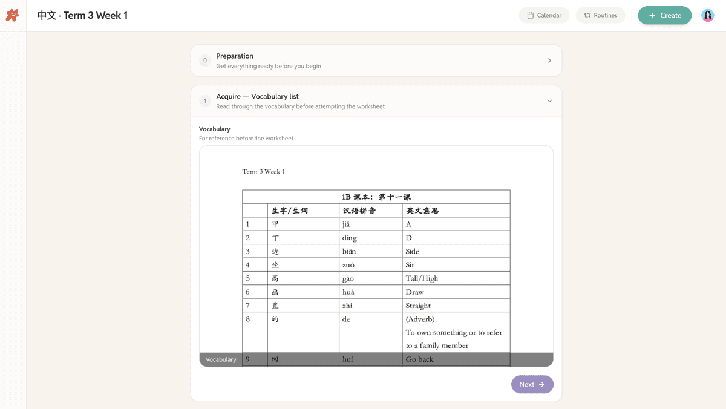Click the flower app logo icon
The image size is (726, 409).
(12, 15)
